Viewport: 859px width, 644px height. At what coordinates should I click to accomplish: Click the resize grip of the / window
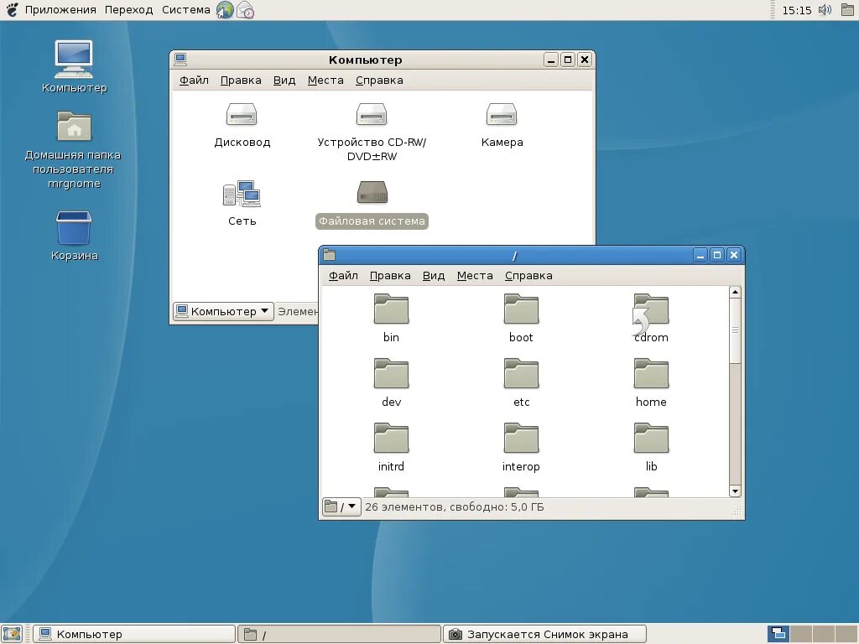coord(737,511)
